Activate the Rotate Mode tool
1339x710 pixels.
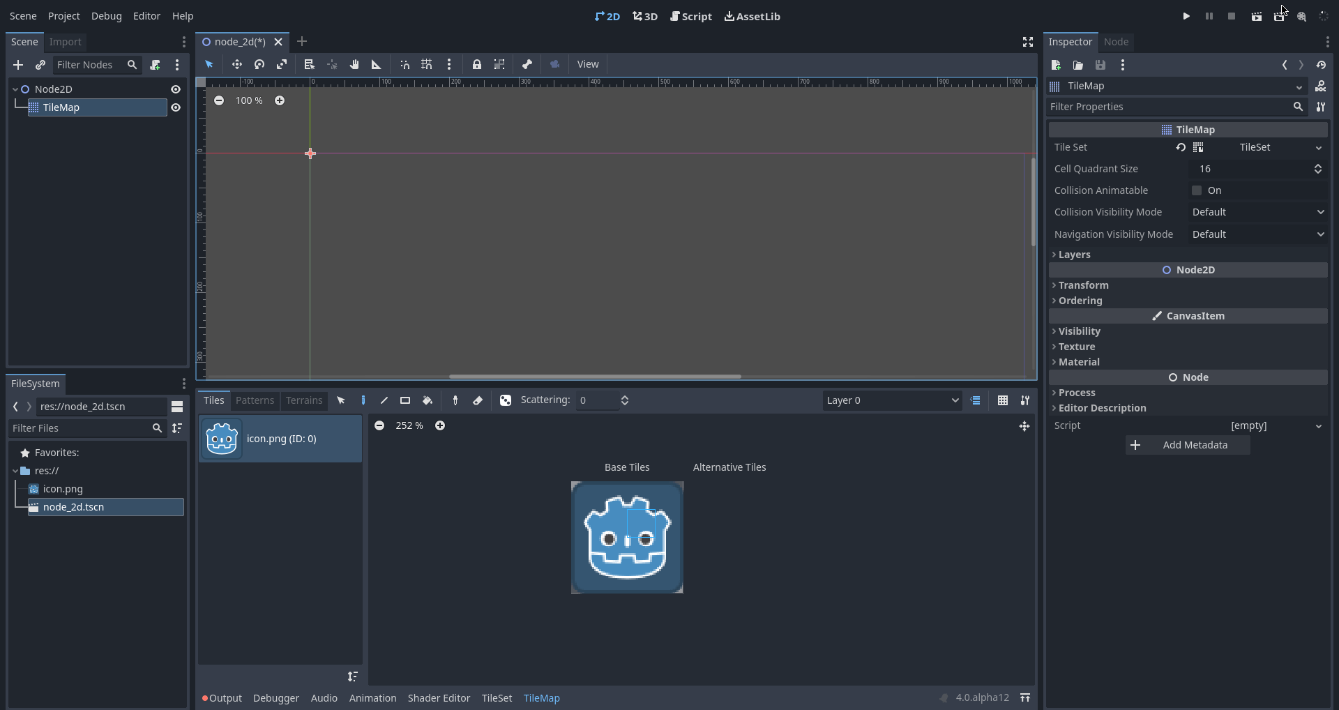(259, 64)
